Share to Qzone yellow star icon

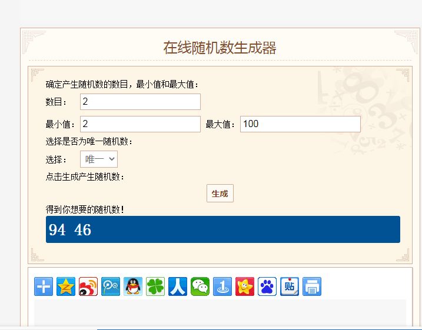tap(66, 286)
